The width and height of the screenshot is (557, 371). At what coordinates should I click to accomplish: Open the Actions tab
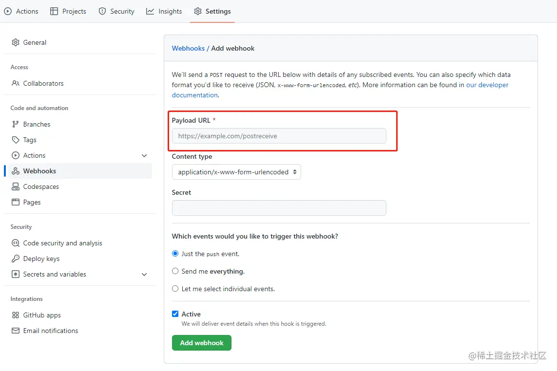point(21,11)
